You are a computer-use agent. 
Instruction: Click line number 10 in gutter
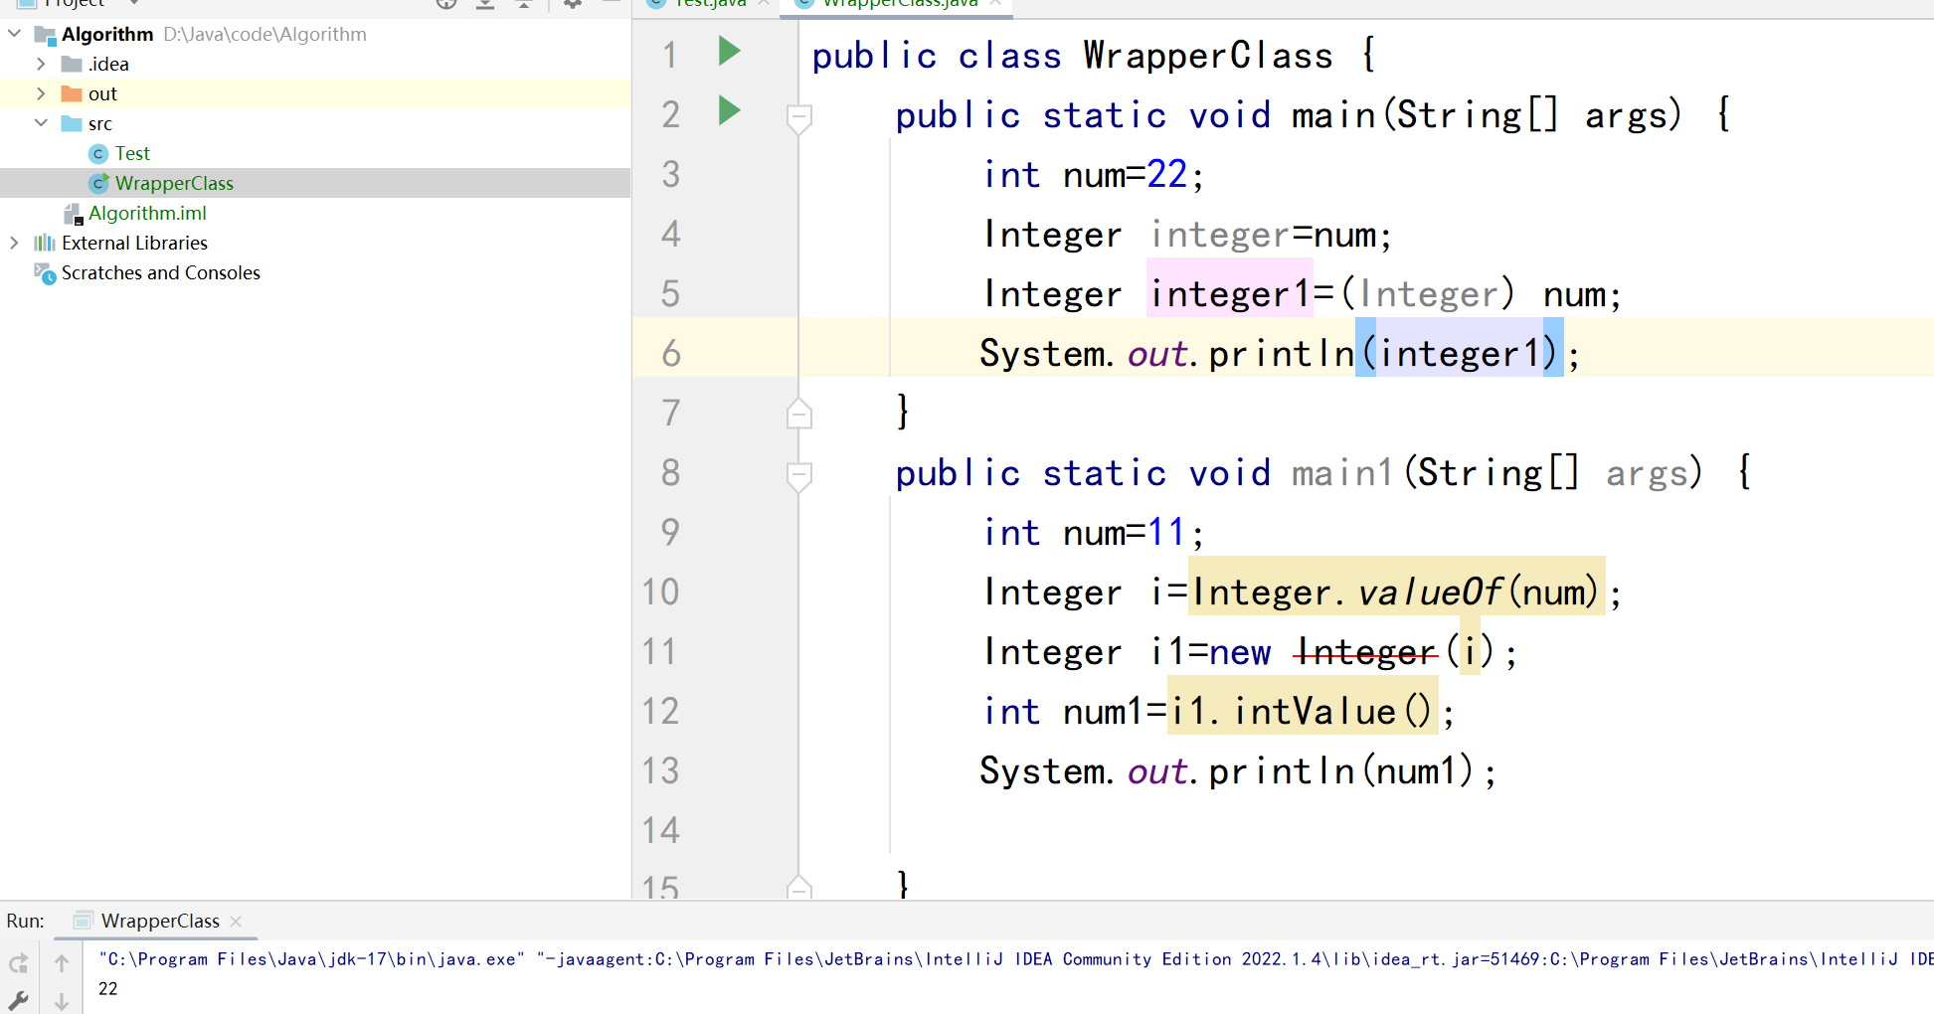point(660,591)
